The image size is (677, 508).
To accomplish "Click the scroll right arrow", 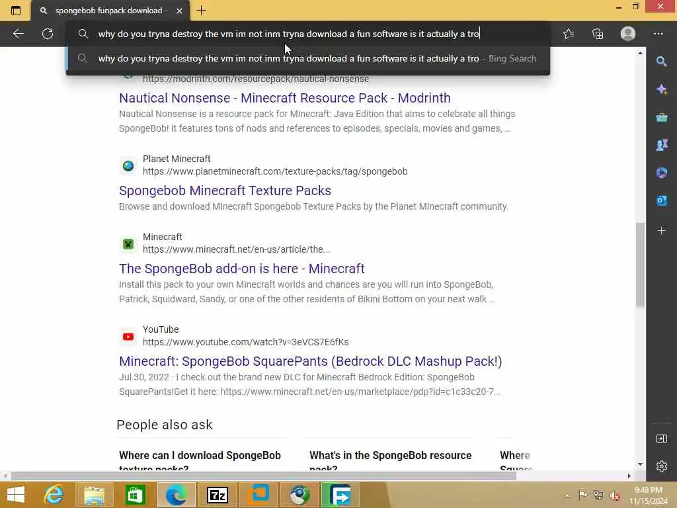I will point(629,476).
